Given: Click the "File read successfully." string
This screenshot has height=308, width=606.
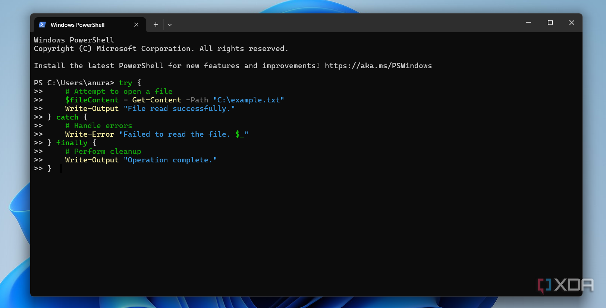Looking at the screenshot, I should click(179, 109).
